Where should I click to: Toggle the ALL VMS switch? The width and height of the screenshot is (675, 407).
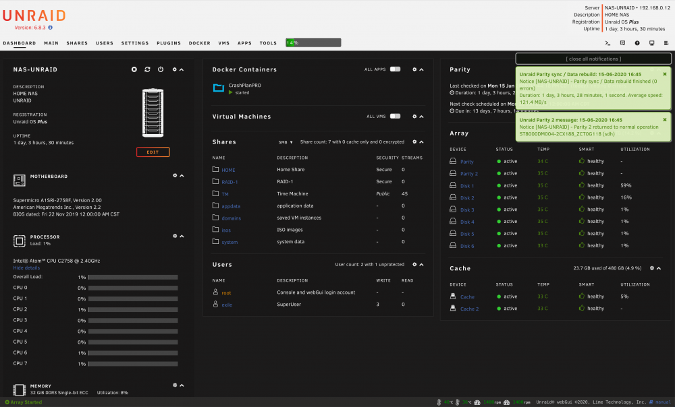point(395,116)
